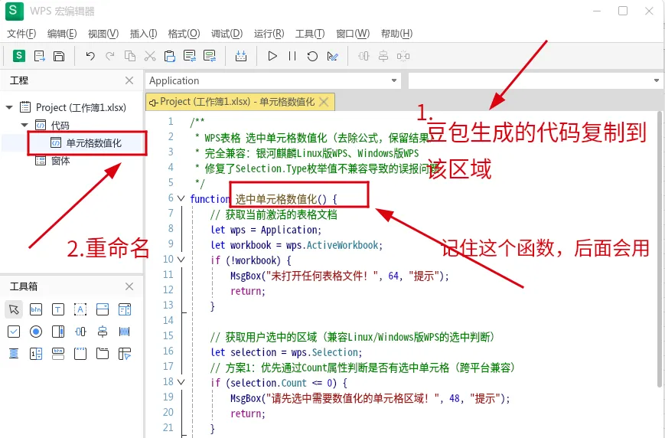Image resolution: width=665 pixels, height=438 pixels.
Task: Click the export file toolbar icon
Action: pyautogui.click(x=39, y=56)
